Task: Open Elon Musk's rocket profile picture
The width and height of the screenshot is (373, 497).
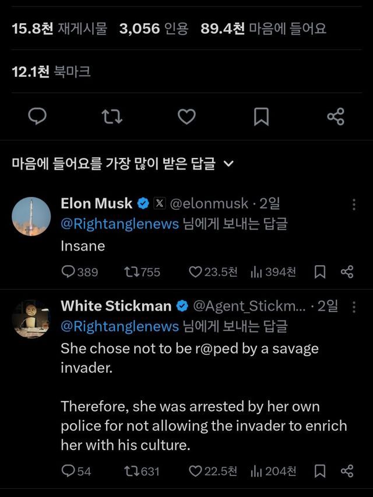Action: point(31,216)
